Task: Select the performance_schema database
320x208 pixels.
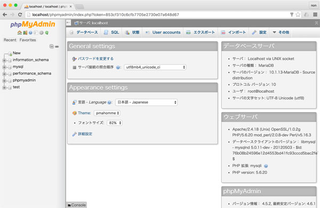Action: (32, 73)
